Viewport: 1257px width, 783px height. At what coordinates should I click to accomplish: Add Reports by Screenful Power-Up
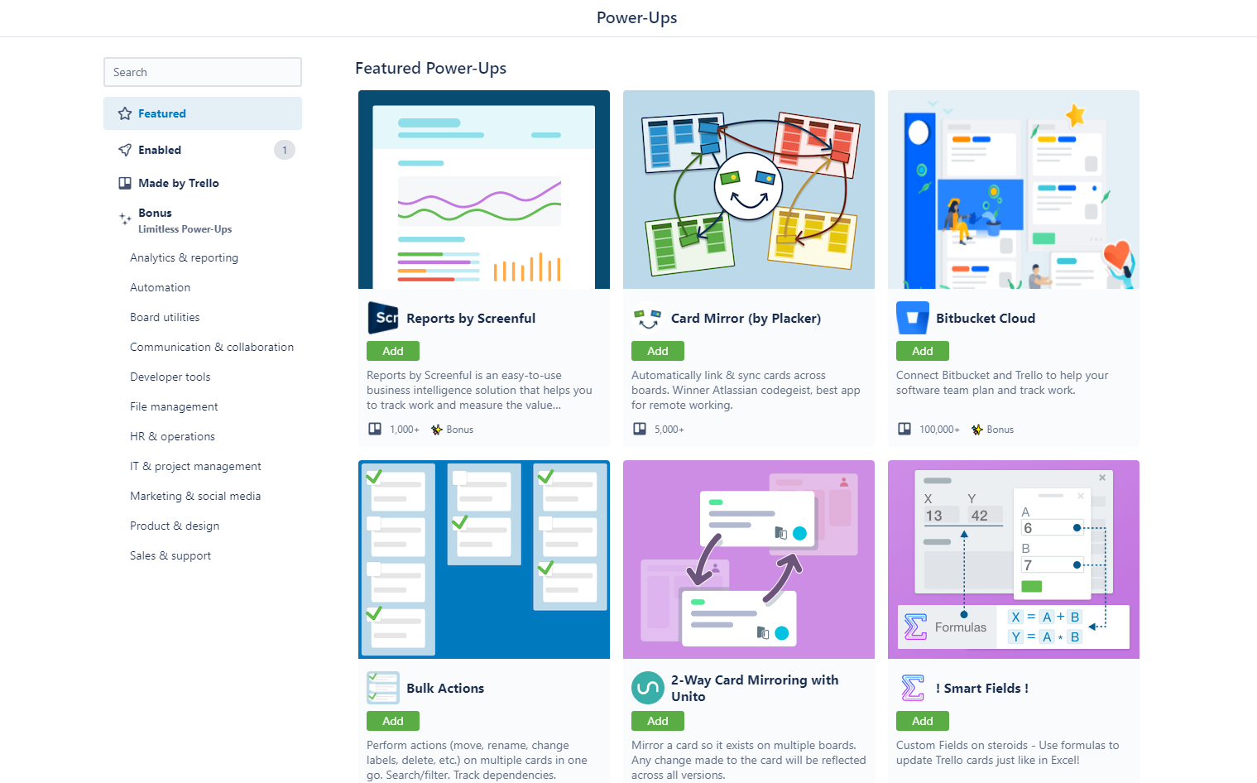coord(393,351)
